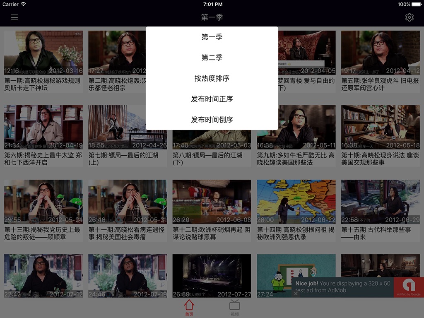Close the AdMob test ad

pyautogui.click(x=296, y=294)
